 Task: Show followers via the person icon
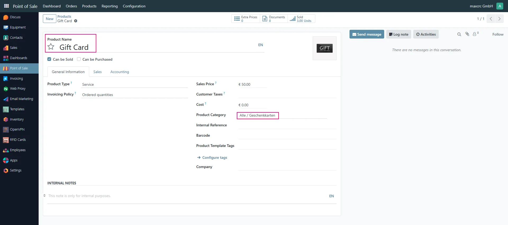(475, 34)
